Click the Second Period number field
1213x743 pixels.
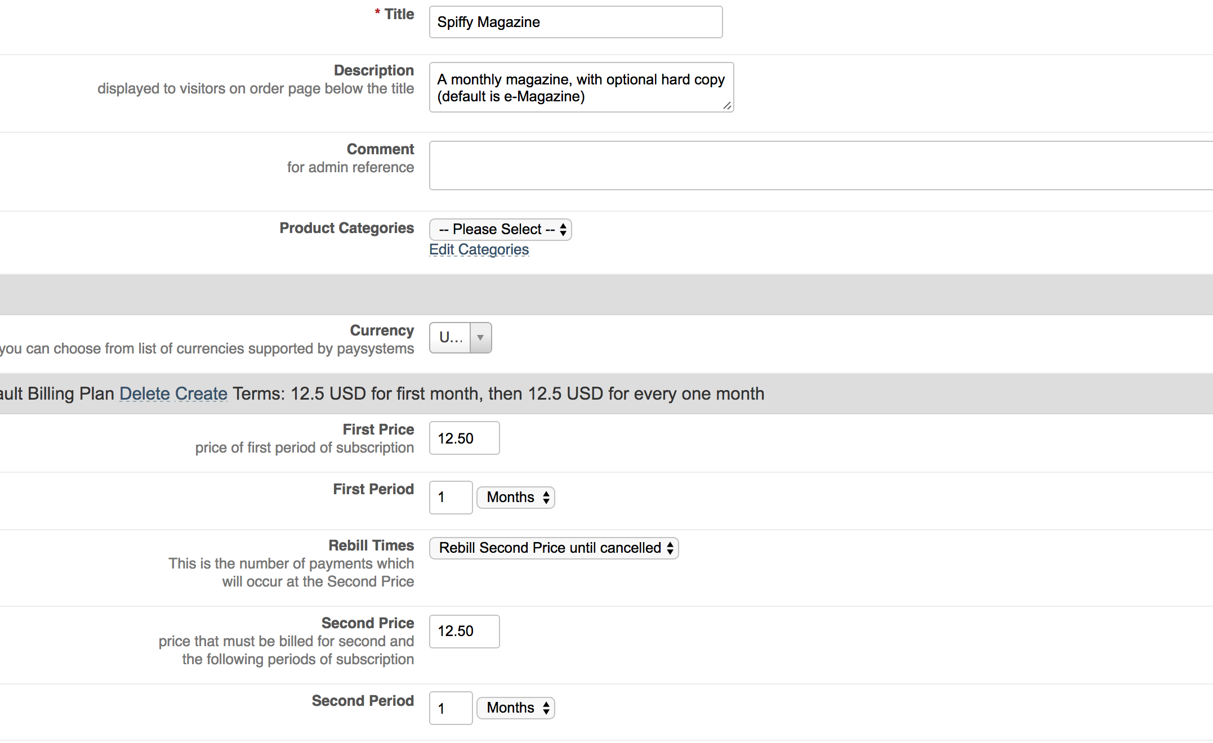point(451,708)
